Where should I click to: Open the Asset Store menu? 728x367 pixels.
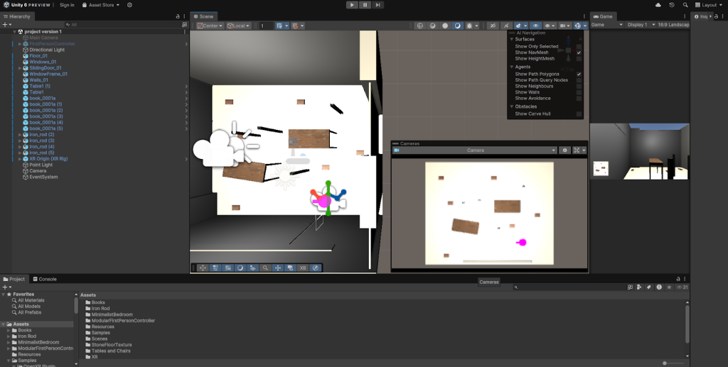(x=101, y=5)
